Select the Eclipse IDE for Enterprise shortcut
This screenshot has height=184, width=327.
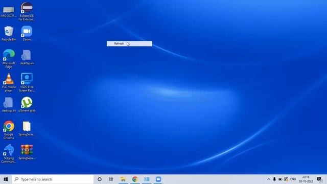tap(27, 11)
